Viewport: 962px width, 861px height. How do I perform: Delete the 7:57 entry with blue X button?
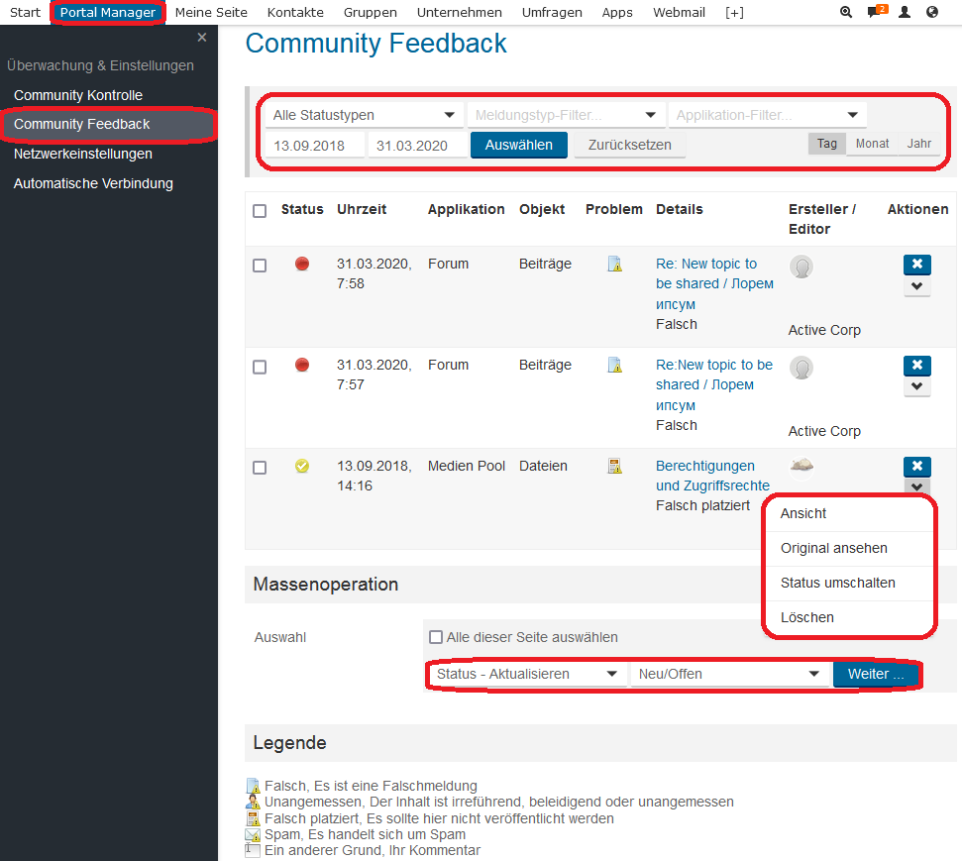tap(917, 366)
